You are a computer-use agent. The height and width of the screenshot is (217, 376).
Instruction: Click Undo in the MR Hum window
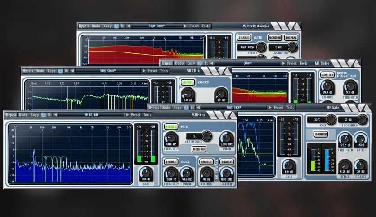pos(23,115)
